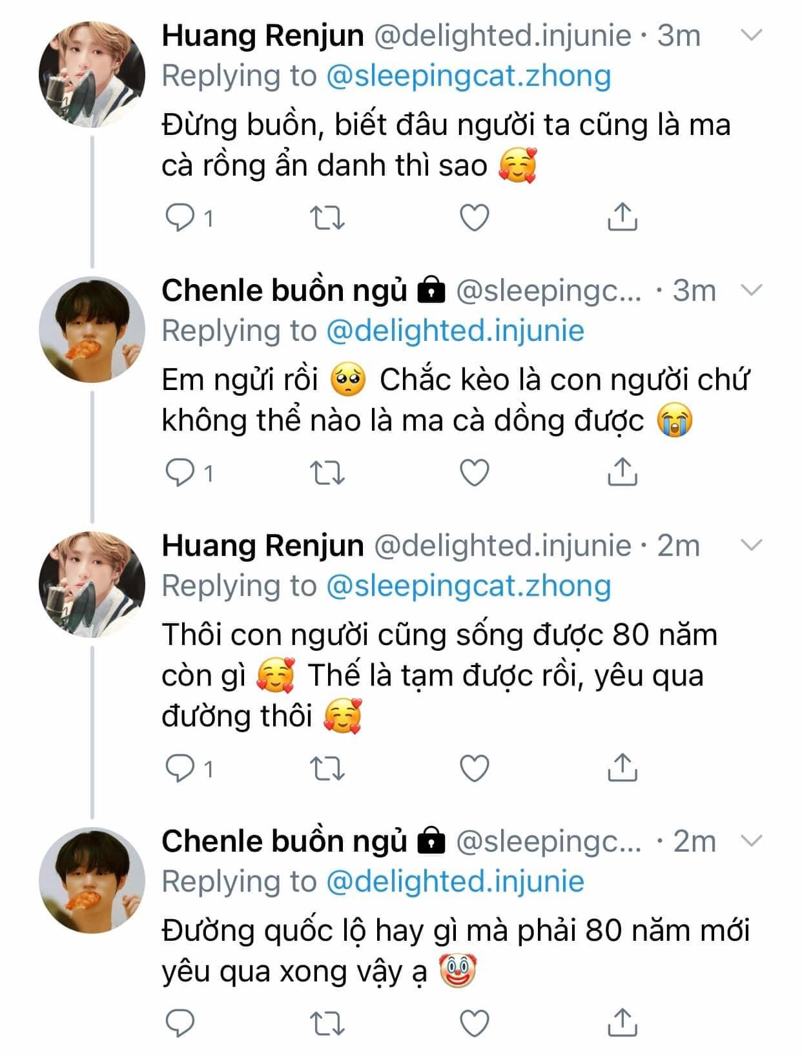
Task: Tap Renjun's avatar on the first tweet
Action: tap(92, 75)
